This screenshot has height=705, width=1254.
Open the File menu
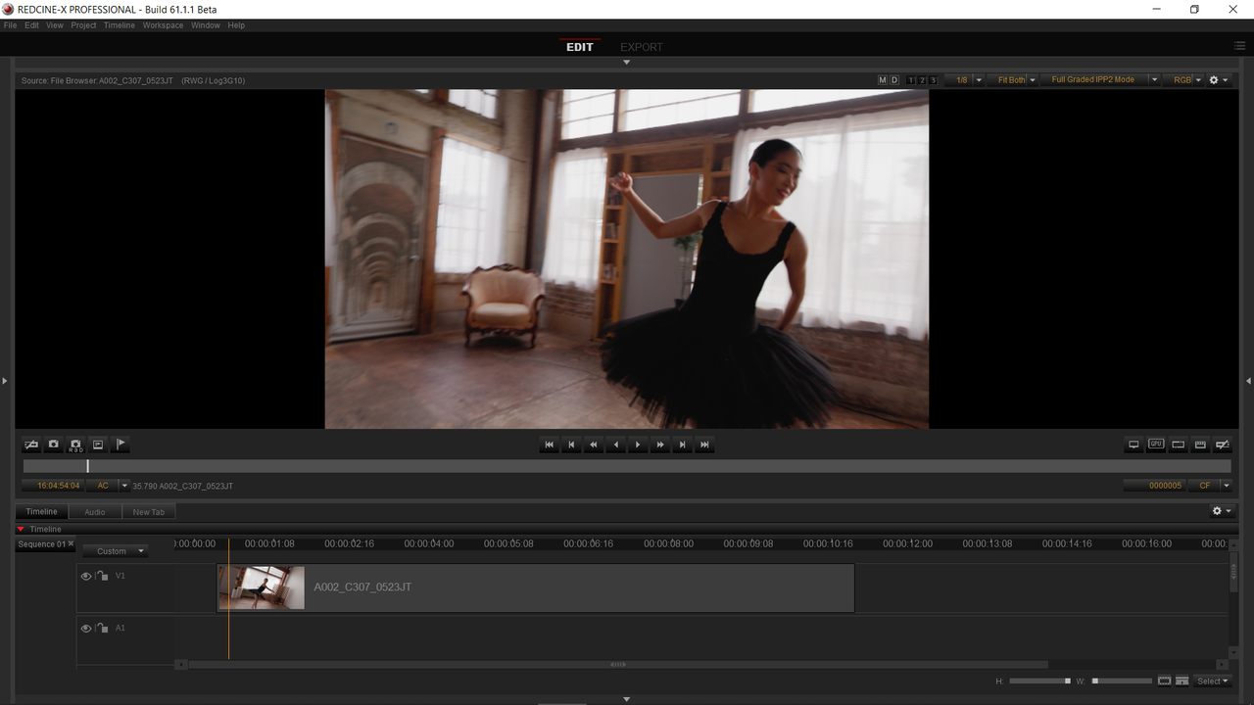coord(11,25)
